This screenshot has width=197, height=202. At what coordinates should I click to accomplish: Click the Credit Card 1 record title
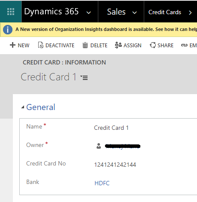(x=48, y=77)
